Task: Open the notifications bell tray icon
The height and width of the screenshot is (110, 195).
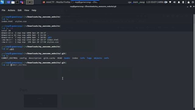Action: point(179,2)
